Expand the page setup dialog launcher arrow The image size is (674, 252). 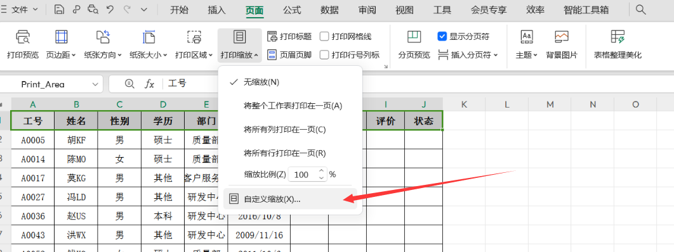point(386,67)
